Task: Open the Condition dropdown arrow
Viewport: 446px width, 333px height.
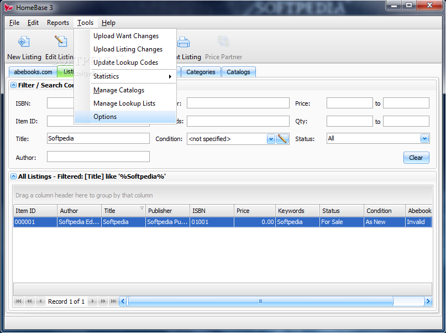Action: click(x=271, y=139)
